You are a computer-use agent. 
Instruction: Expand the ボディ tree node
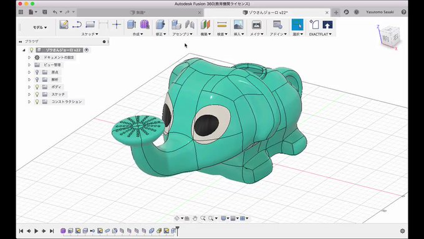(x=29, y=87)
